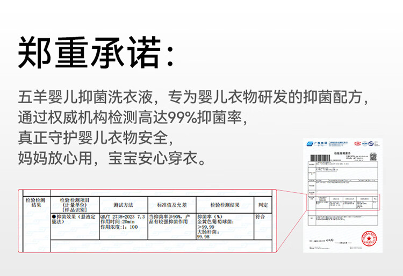Click the line 真正守护婴儿衣物安全
403x276 pixels.
pos(95,137)
